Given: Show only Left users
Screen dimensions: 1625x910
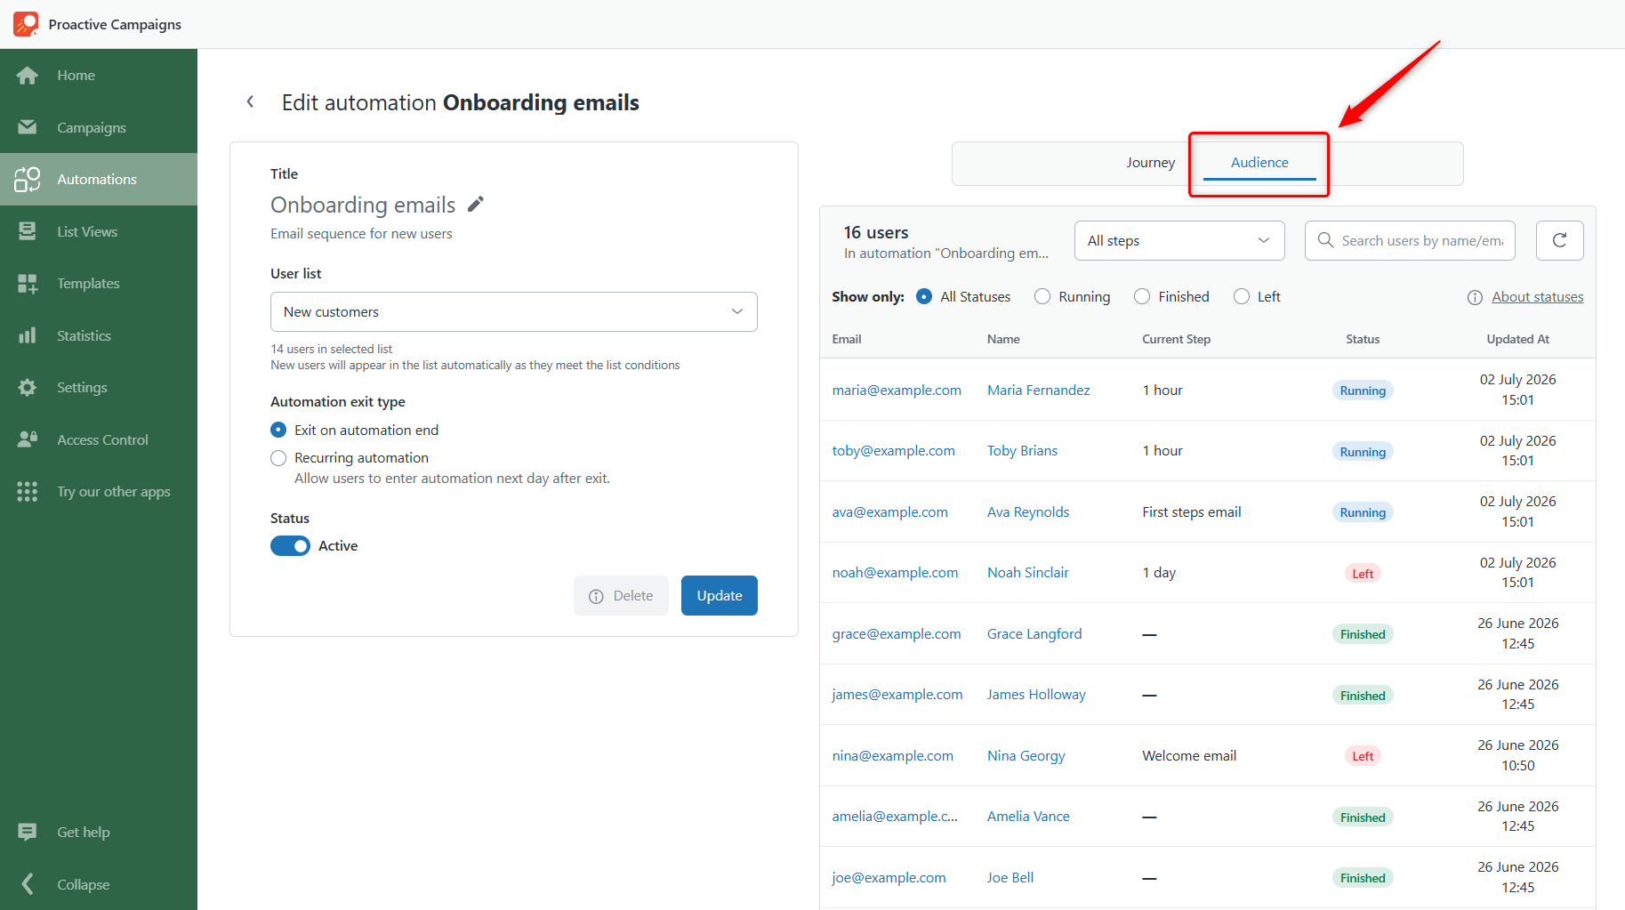Looking at the screenshot, I should [1242, 297].
